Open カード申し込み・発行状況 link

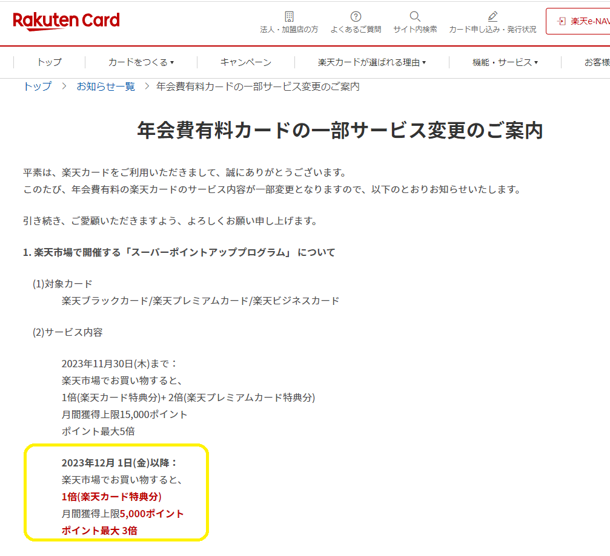click(x=492, y=30)
